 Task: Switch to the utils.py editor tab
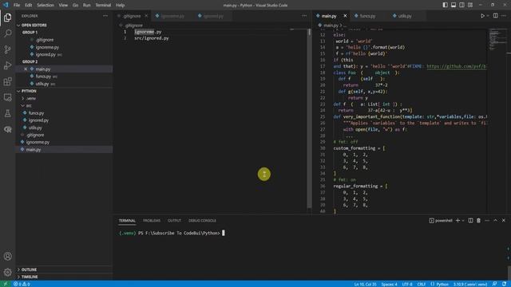pos(405,16)
